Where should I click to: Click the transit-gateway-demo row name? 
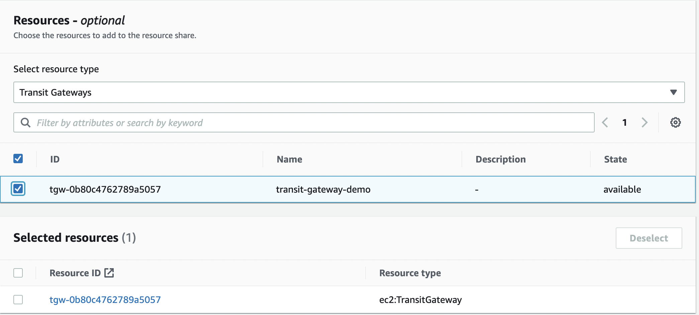(323, 189)
